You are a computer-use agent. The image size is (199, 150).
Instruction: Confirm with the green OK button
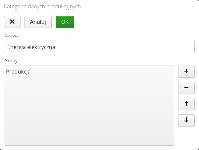point(65,22)
